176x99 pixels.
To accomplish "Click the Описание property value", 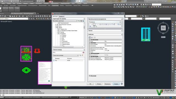I will tap(113, 46).
